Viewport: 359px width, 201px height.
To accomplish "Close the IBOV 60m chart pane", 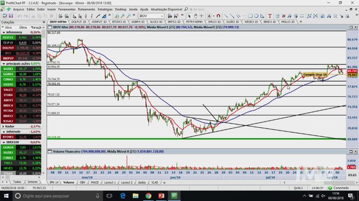I will pos(356,27).
